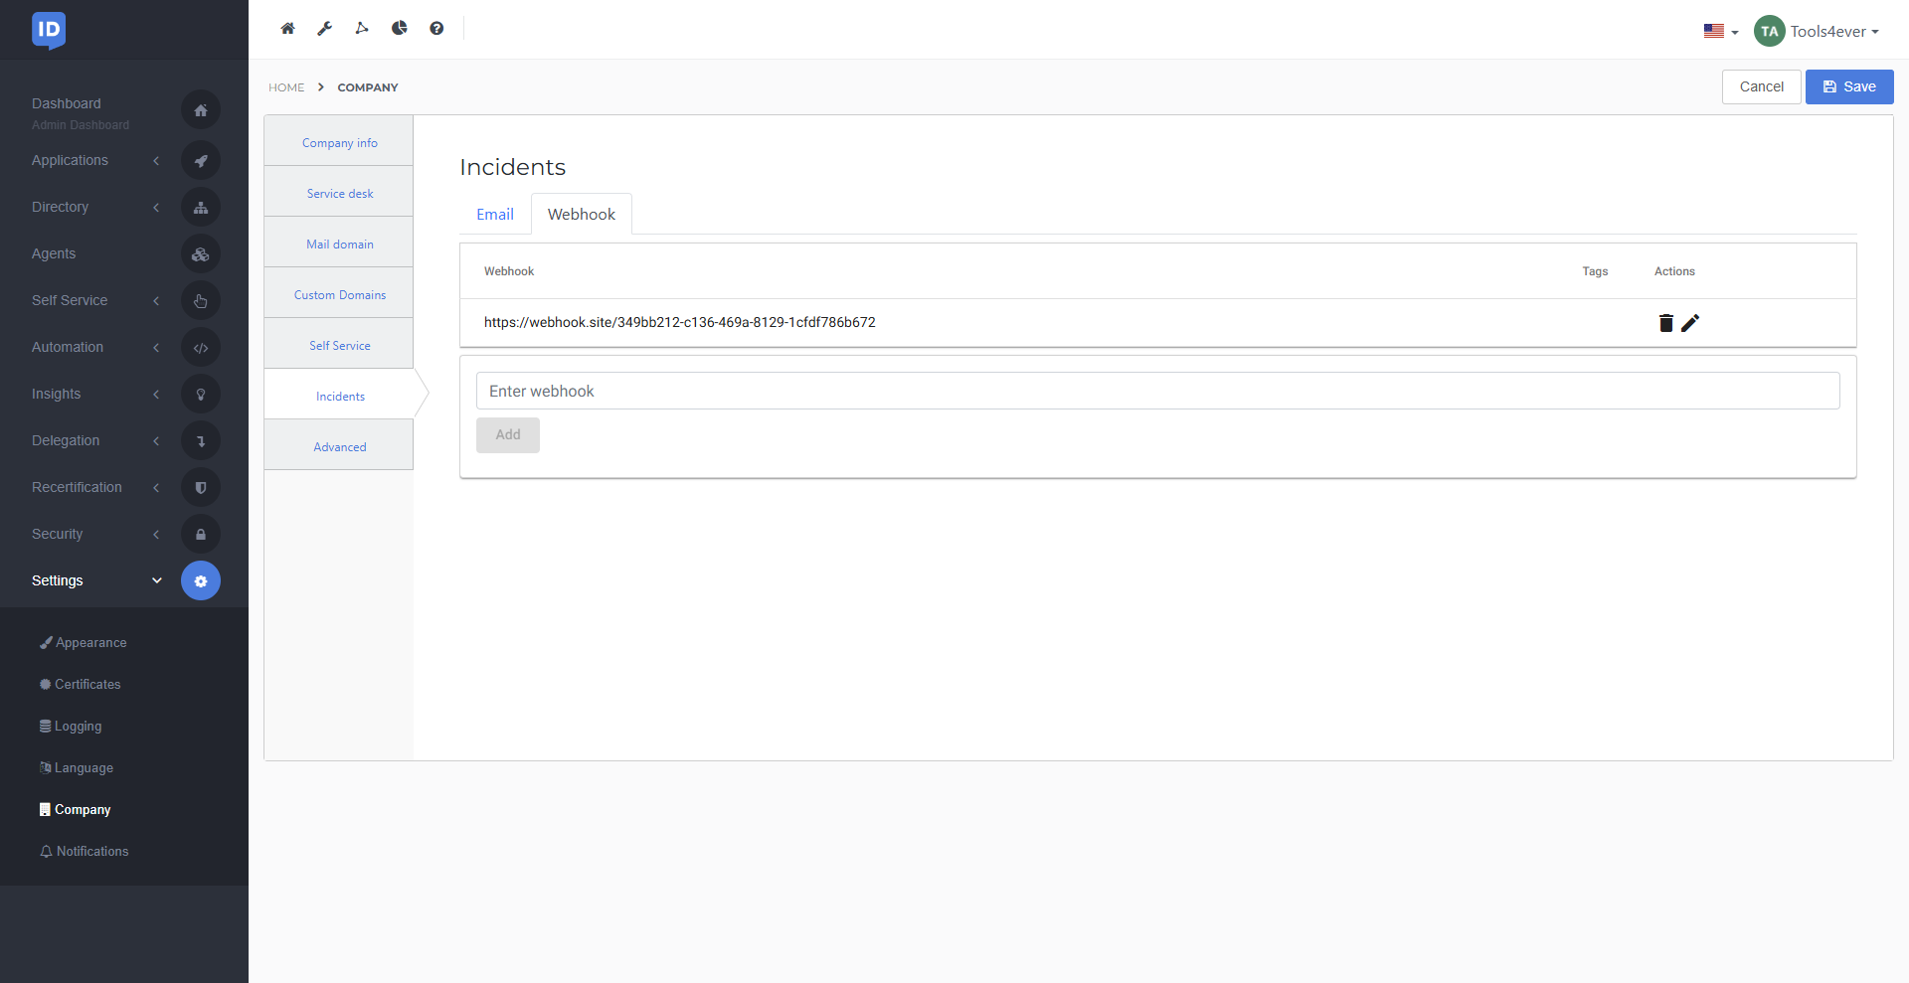Viewport: 1909px width, 983px height.
Task: Select the Incidents section
Action: 339,396
